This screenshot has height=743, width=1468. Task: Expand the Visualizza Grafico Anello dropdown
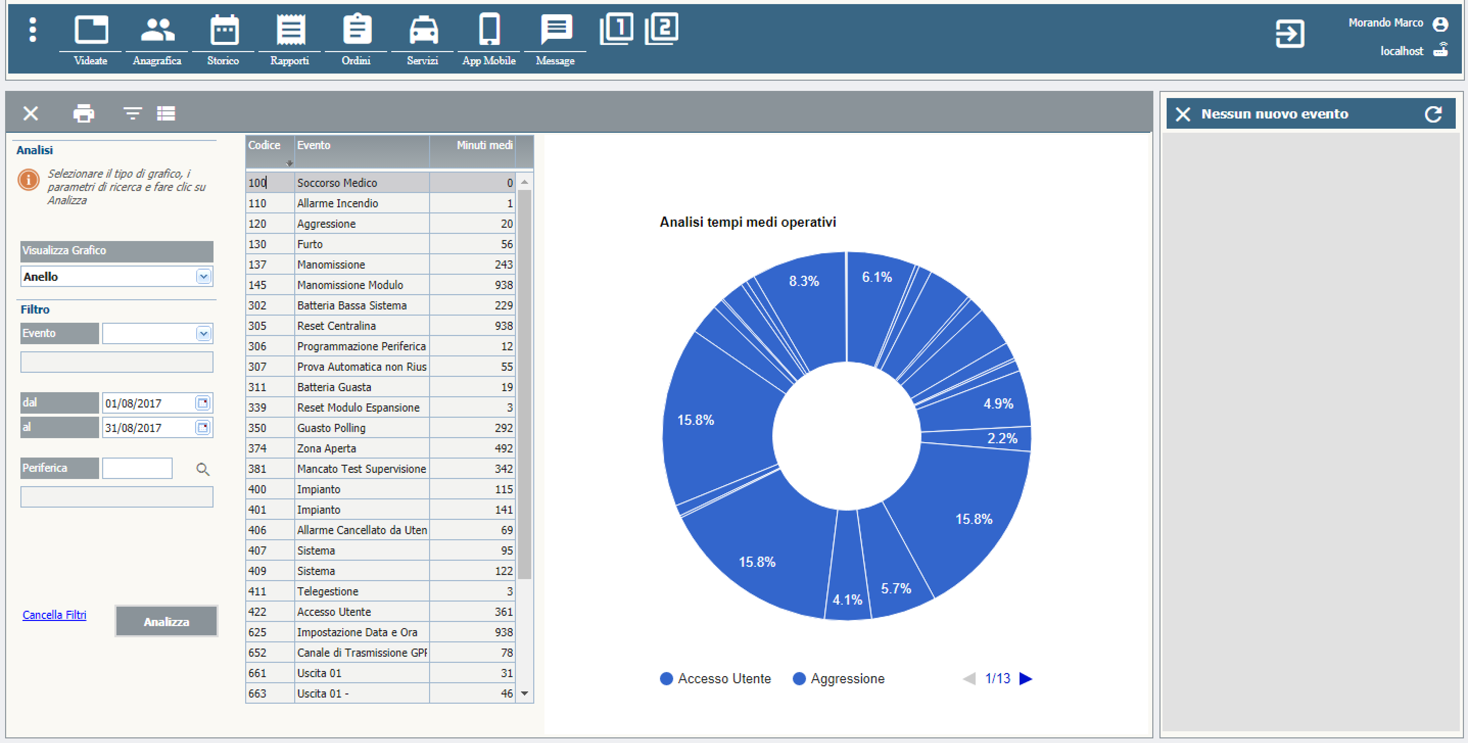[203, 277]
